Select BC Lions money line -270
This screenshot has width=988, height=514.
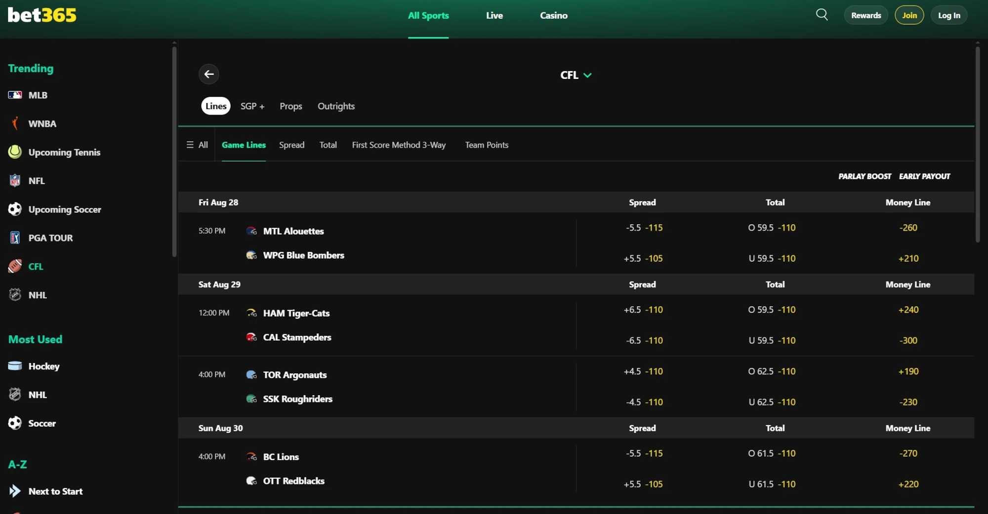point(908,453)
